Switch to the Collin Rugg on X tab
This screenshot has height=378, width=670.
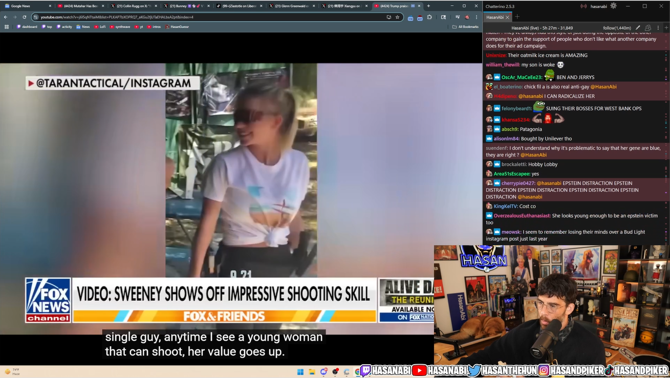134,6
